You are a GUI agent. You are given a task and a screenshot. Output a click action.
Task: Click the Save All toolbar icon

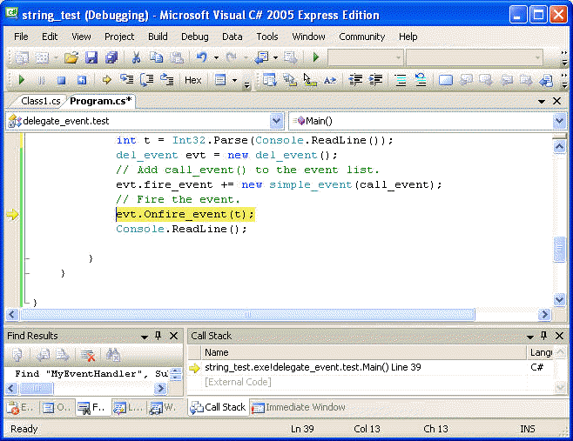point(111,57)
